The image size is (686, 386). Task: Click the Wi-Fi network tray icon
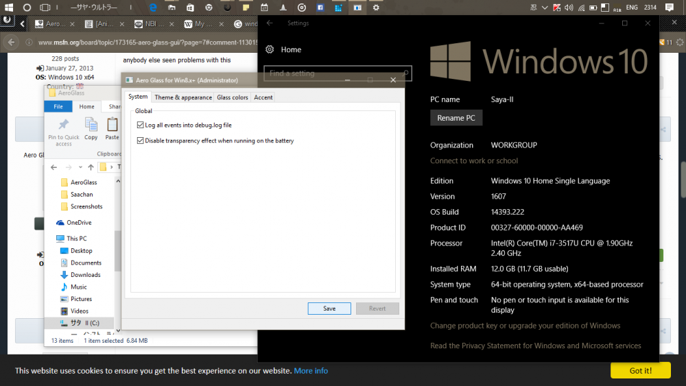pos(581,8)
